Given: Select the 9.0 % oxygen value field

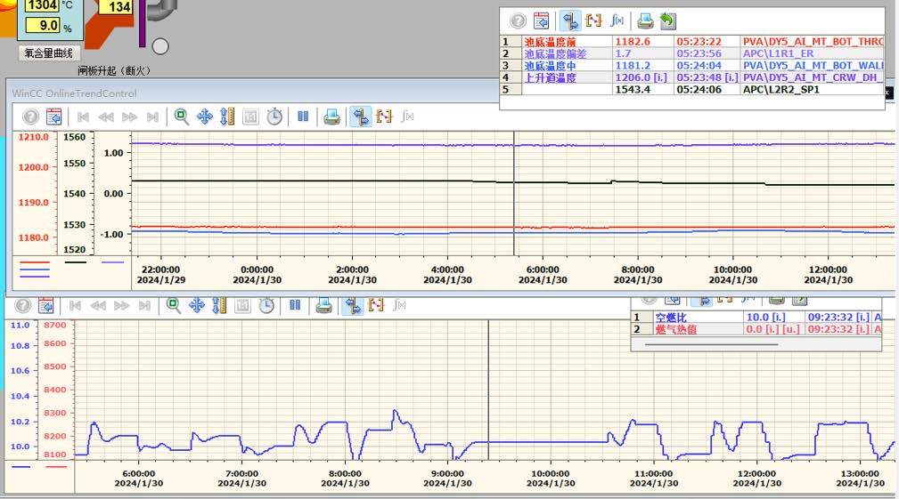Looking at the screenshot, I should point(42,25).
